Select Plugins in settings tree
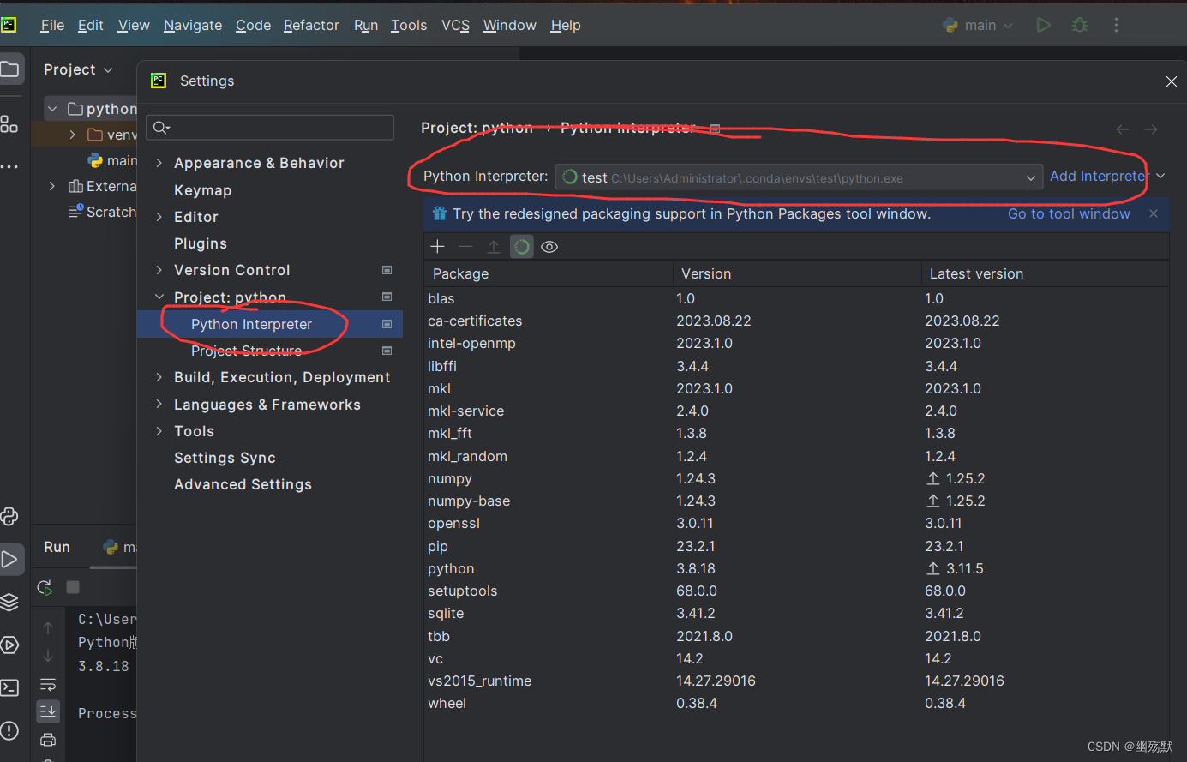The image size is (1187, 762). [x=201, y=243]
